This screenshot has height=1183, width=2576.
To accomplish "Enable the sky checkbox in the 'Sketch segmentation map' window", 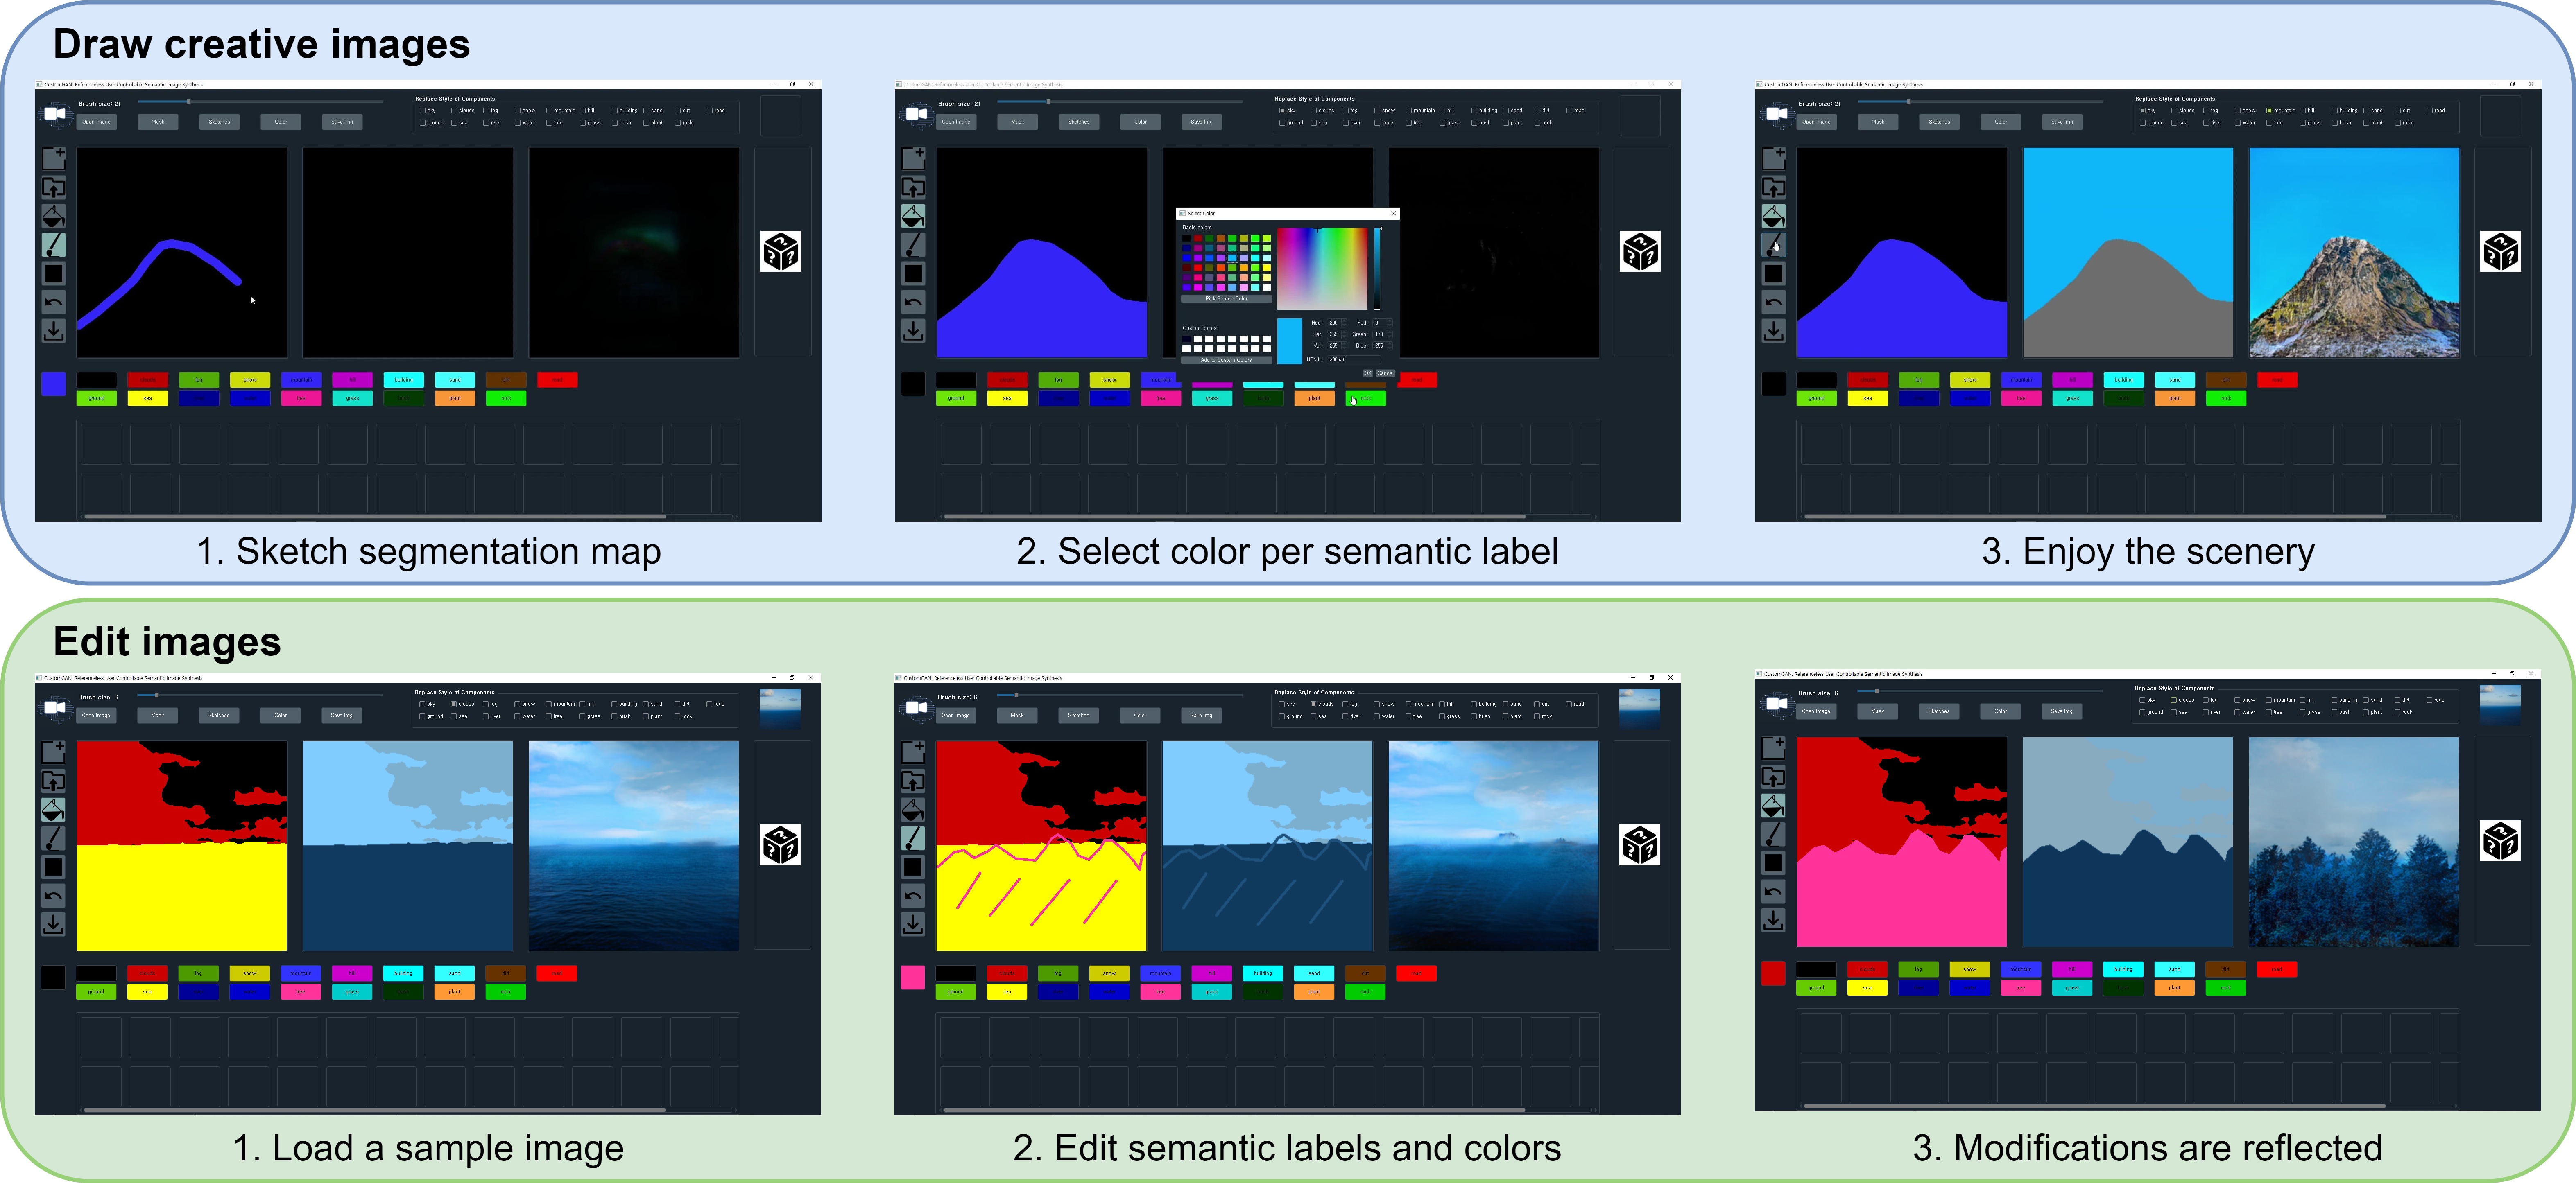I will pyautogui.click(x=423, y=111).
